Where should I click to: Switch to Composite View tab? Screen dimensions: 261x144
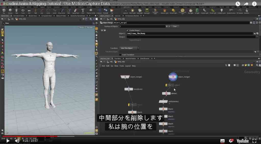pos(47,16)
